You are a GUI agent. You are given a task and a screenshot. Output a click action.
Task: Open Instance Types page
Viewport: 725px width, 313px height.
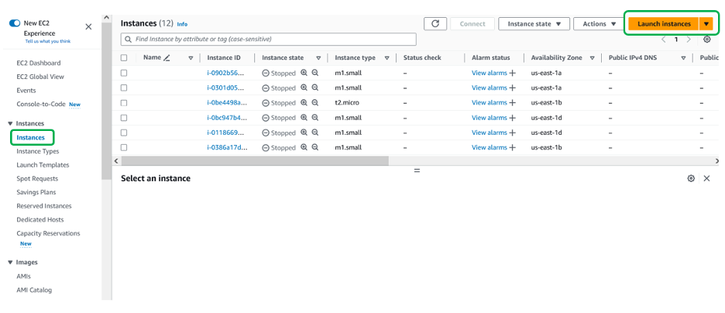point(37,151)
